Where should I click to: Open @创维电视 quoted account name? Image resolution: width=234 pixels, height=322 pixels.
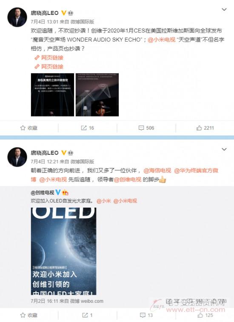[x=42, y=192]
